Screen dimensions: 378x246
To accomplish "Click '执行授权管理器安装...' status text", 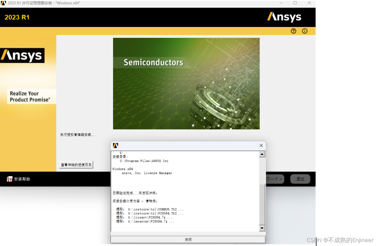I will coord(77,135).
